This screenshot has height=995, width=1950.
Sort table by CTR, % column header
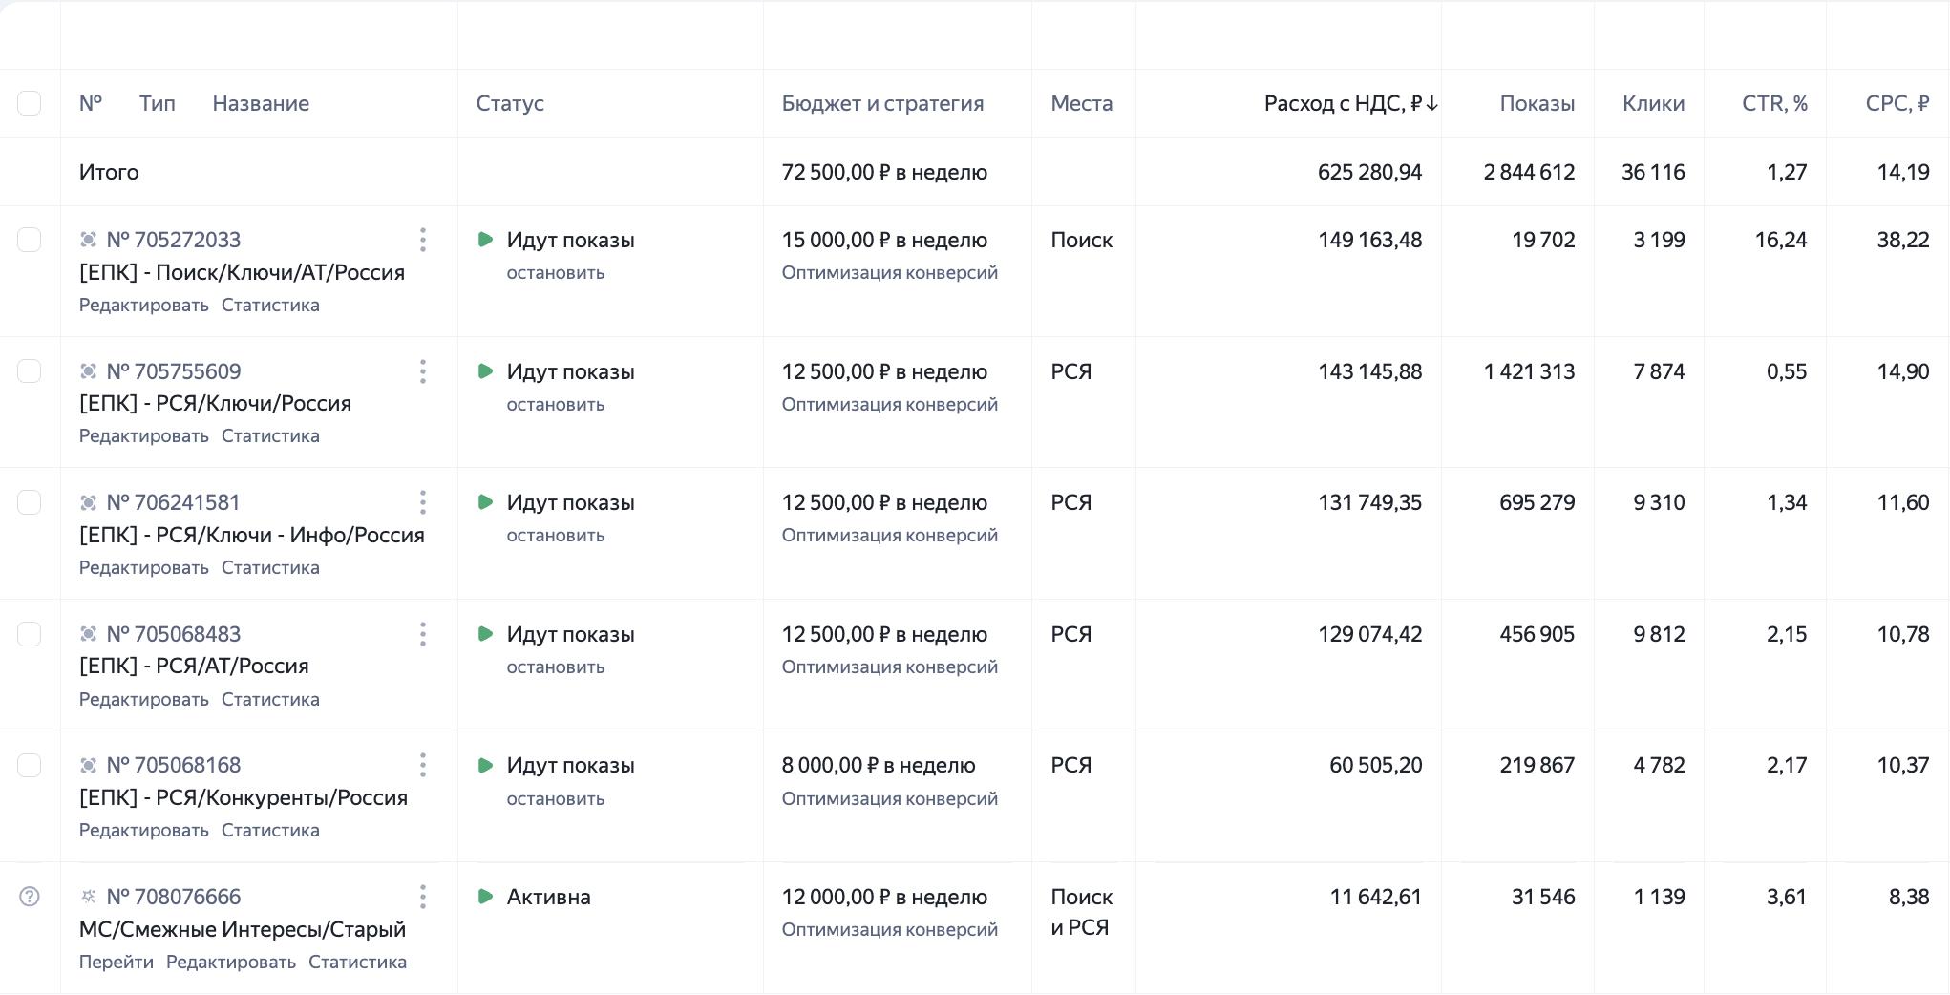(x=1774, y=103)
